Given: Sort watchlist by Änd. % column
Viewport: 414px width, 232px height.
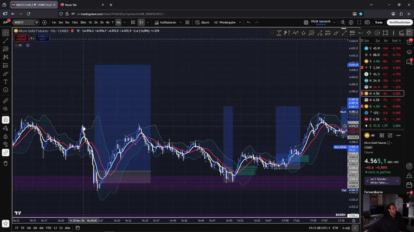Looking at the screenshot, I should point(396,41).
